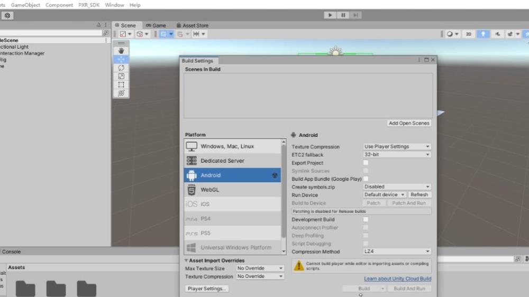529x297 pixels.
Task: Select the Hand view tool
Action: tap(121, 51)
